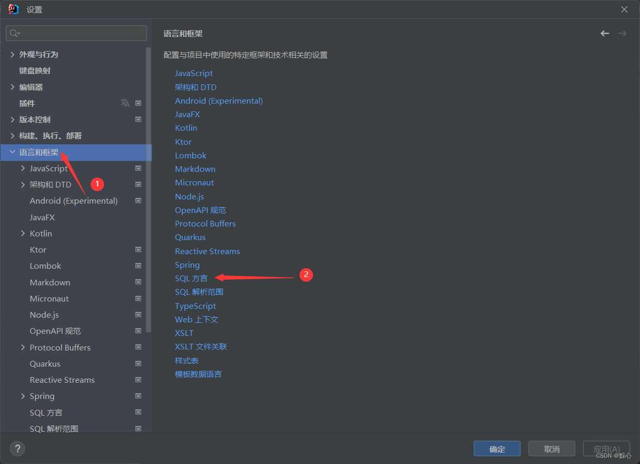Click the project-level icon beside Protocol Buffers row
Image resolution: width=640 pixels, height=464 pixels.
pos(139,347)
